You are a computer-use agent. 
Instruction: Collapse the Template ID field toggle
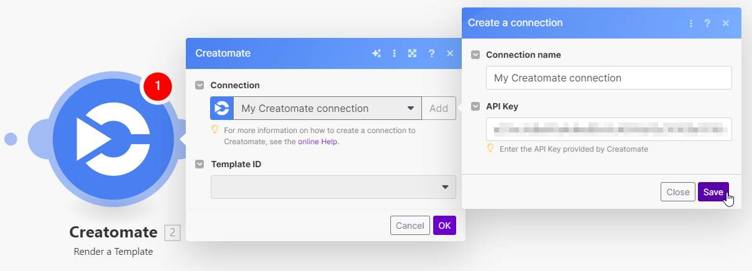[x=199, y=164]
